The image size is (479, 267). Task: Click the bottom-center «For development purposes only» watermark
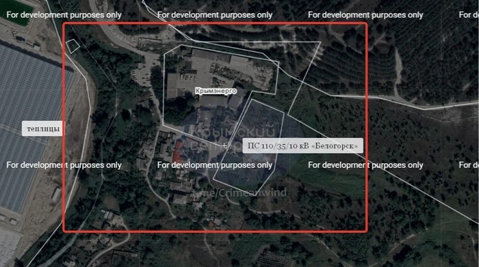(214, 165)
